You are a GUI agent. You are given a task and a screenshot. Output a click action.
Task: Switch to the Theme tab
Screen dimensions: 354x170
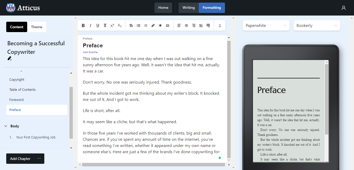coord(37,27)
